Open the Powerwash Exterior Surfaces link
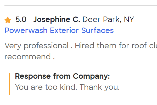This screenshot has height=105, width=157. pos(59,30)
